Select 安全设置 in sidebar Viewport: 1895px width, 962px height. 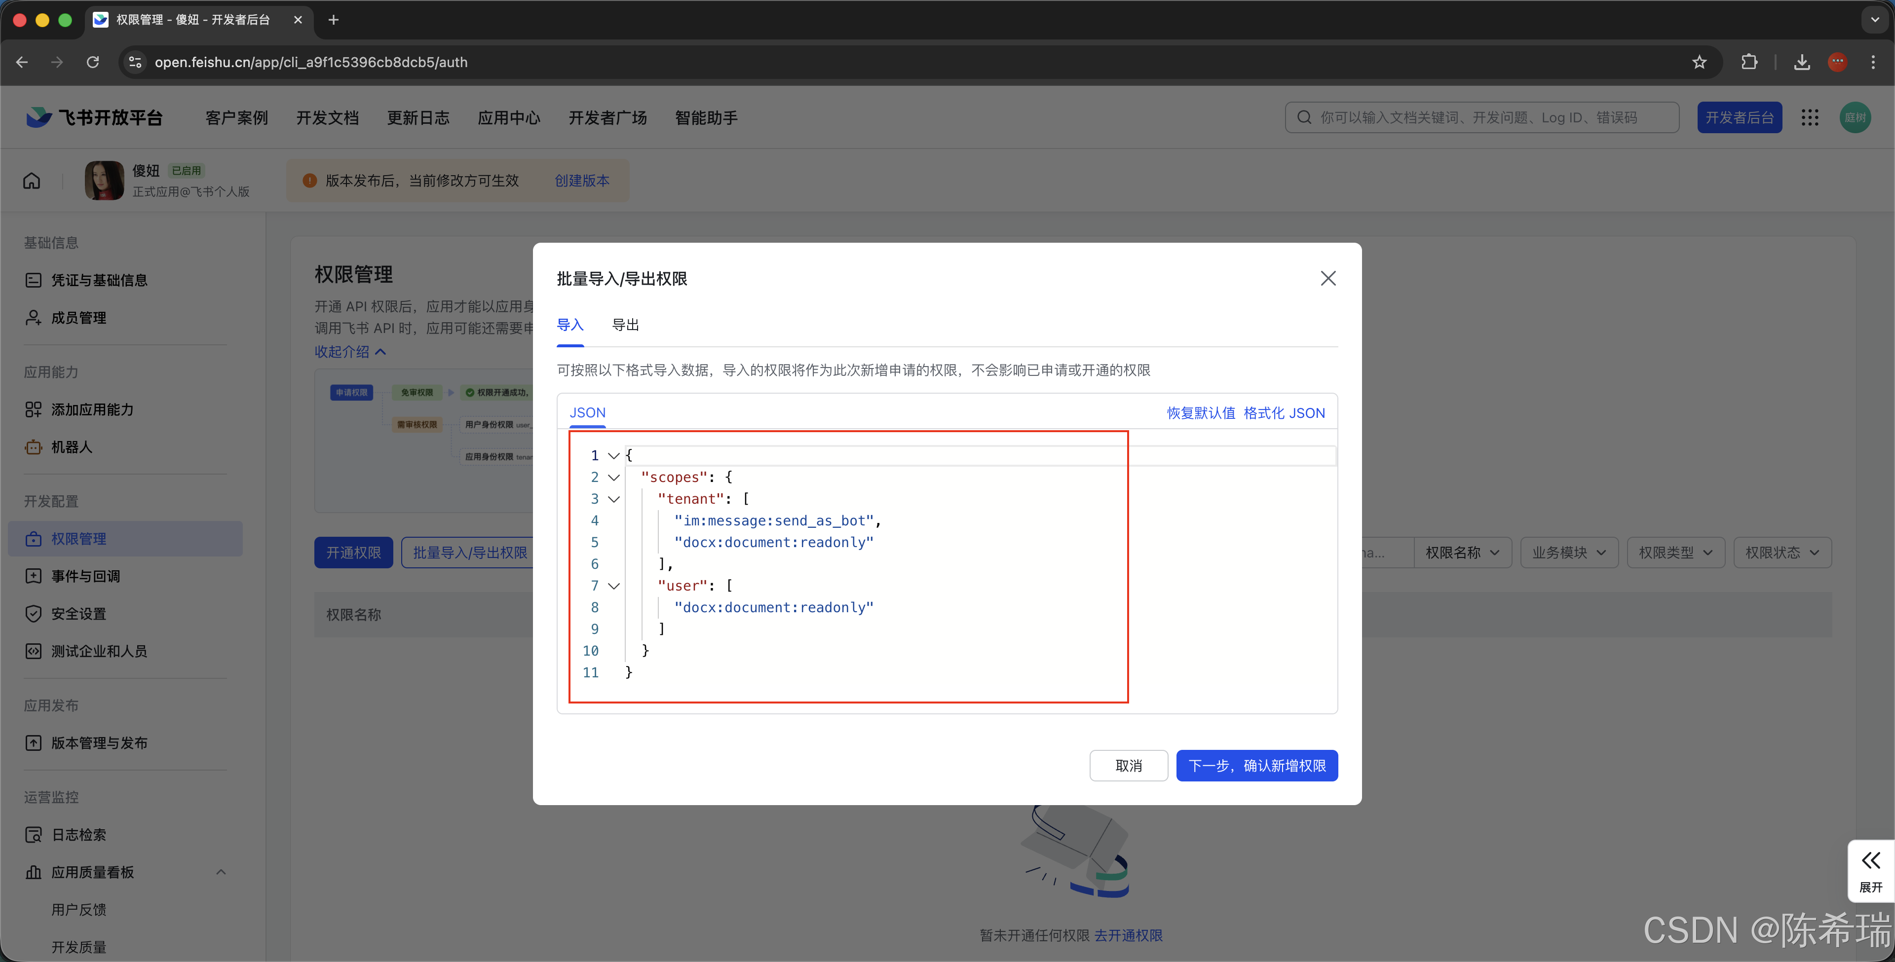tap(78, 613)
